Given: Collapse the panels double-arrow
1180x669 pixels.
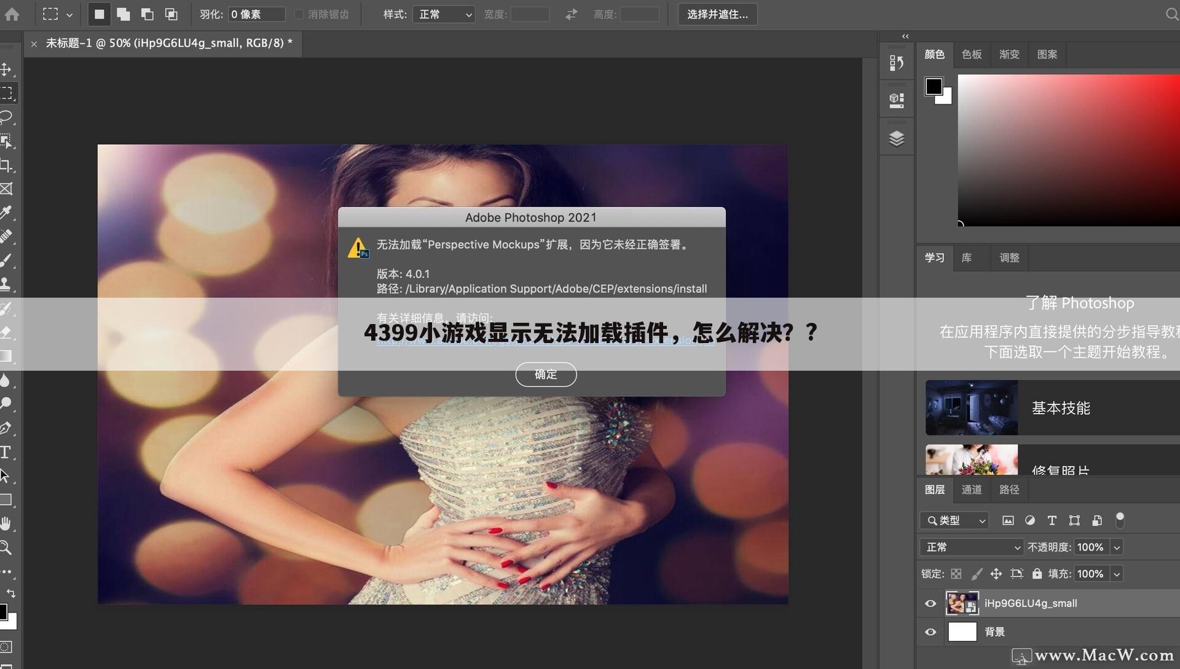Looking at the screenshot, I should [x=905, y=36].
